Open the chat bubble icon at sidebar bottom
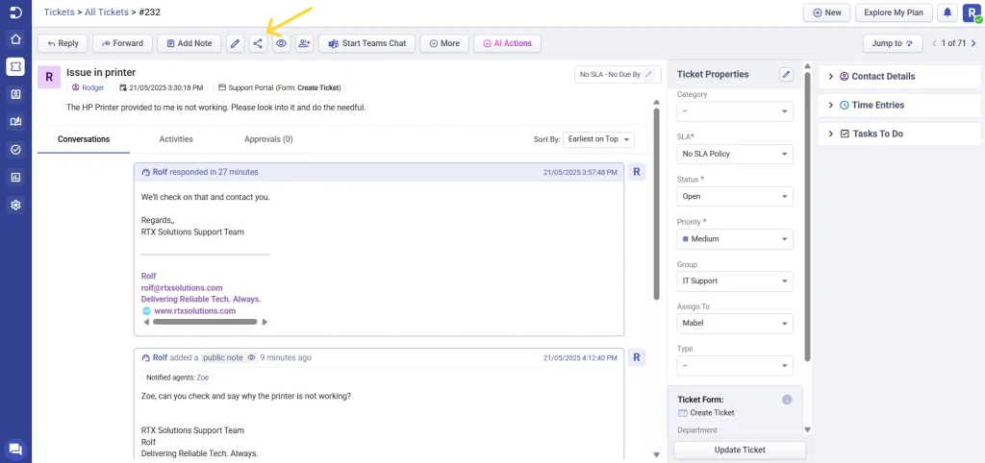The width and height of the screenshot is (985, 463). [x=15, y=449]
